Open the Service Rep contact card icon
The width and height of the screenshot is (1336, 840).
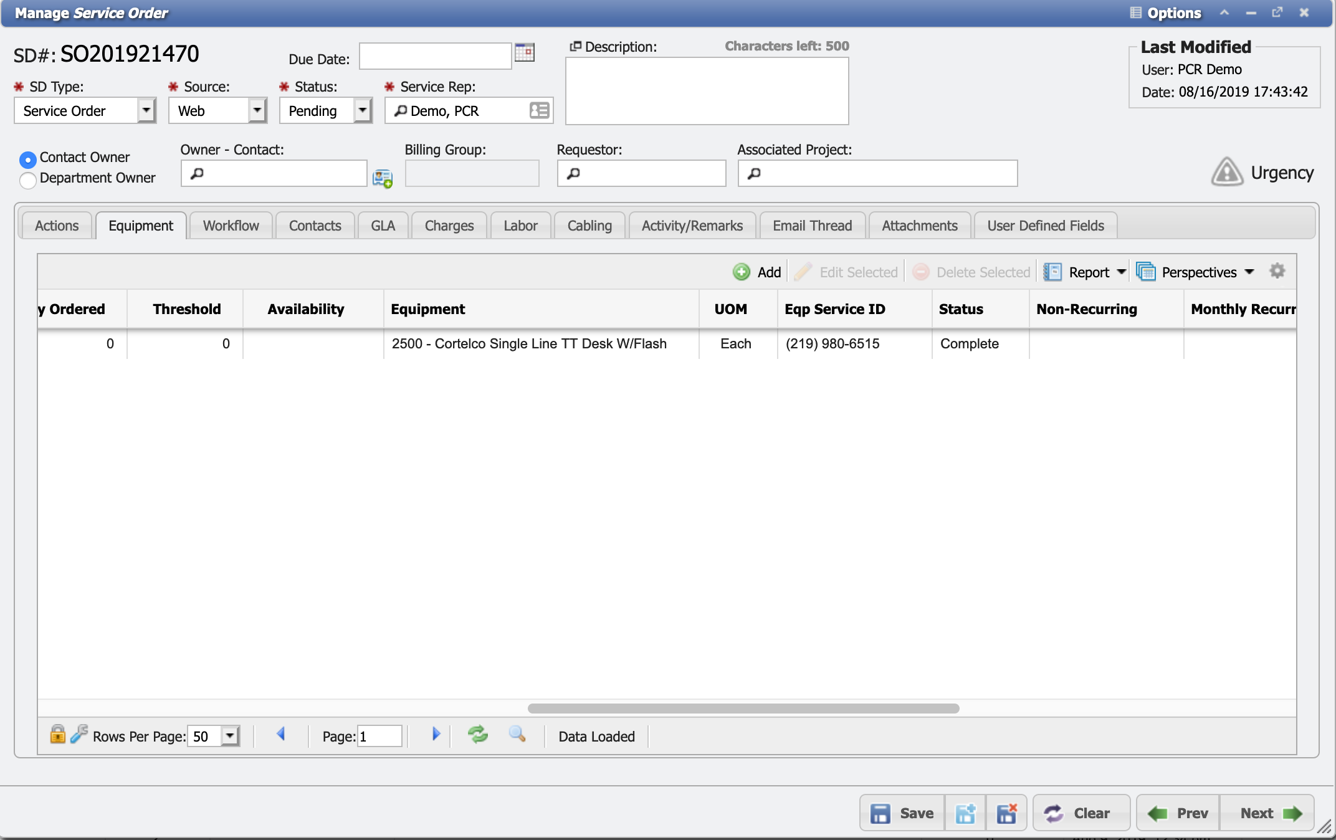pos(539,111)
